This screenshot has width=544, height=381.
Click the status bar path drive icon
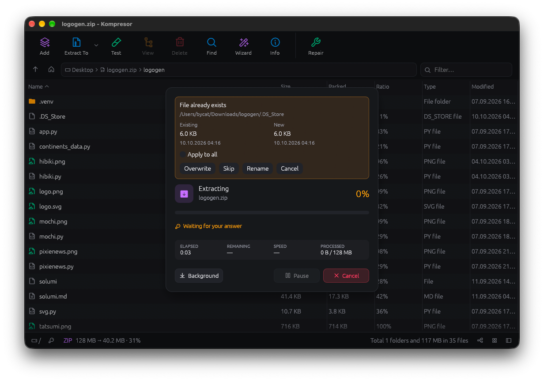pos(34,340)
